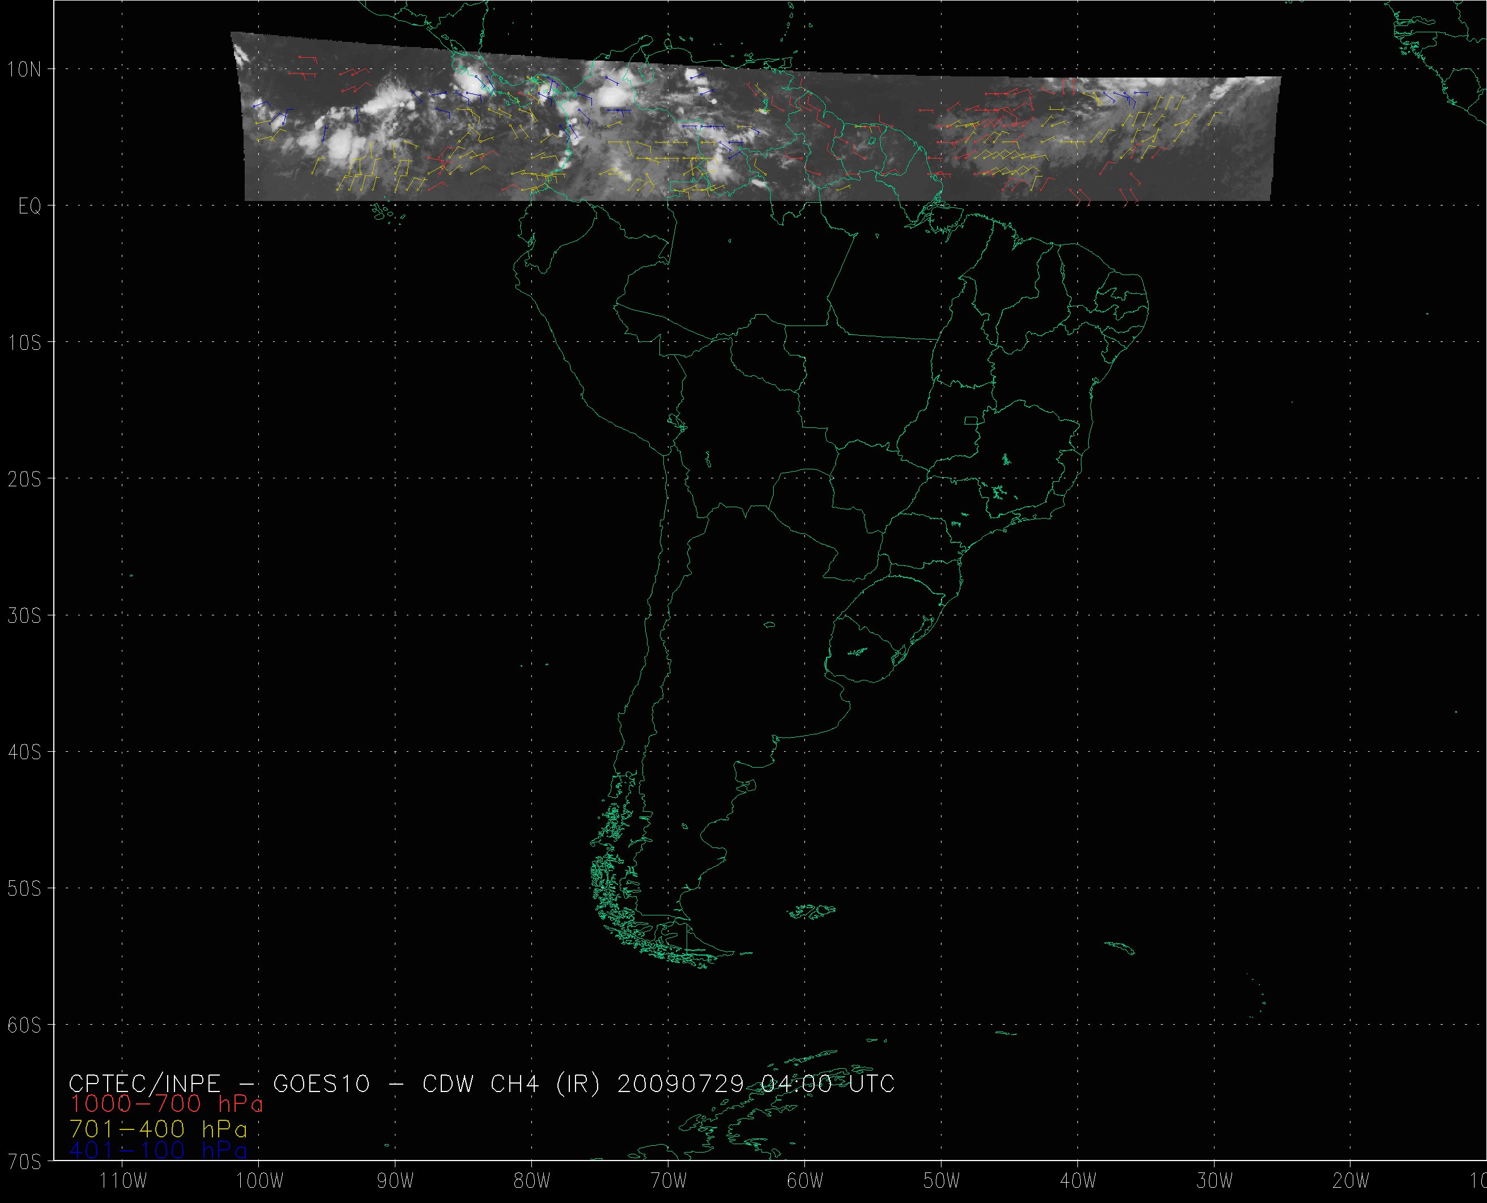The width and height of the screenshot is (1487, 1203).
Task: Click the 701-400 hPa yellow legend label
Action: pos(158,1129)
